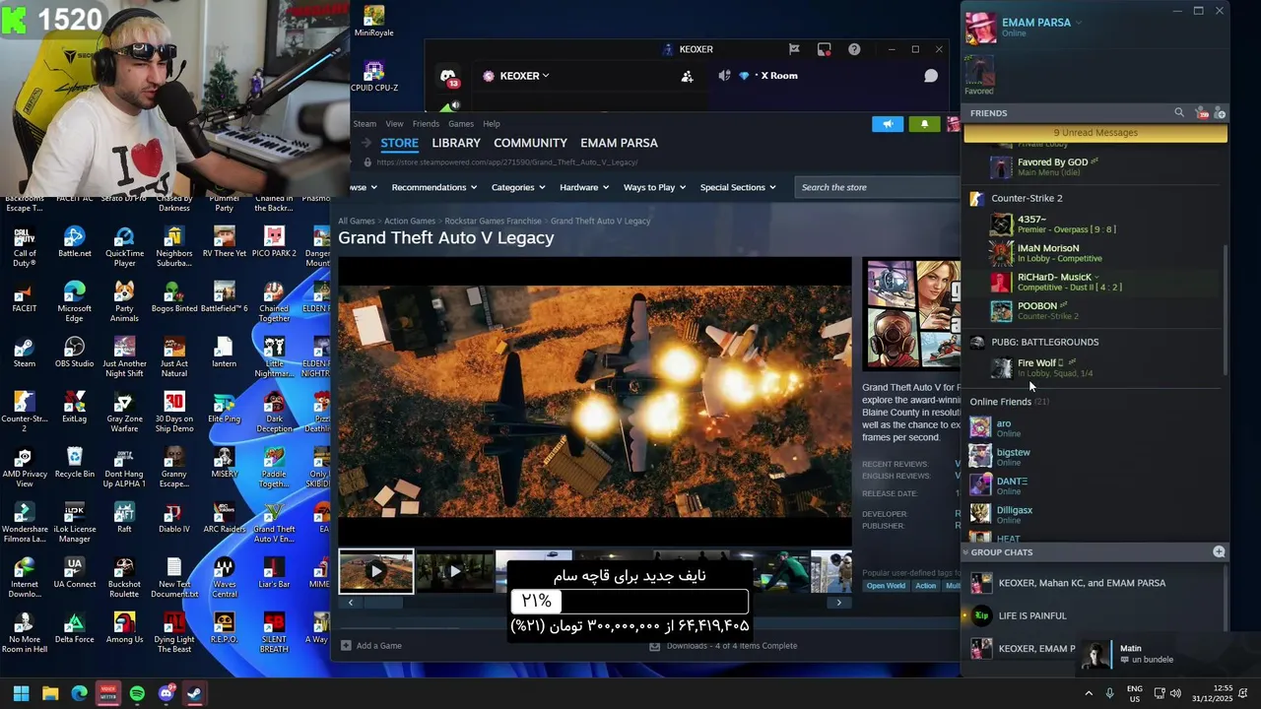This screenshot has width=1261, height=709.
Task: Open Battle.net desktop shortcut
Action: [x=74, y=242]
